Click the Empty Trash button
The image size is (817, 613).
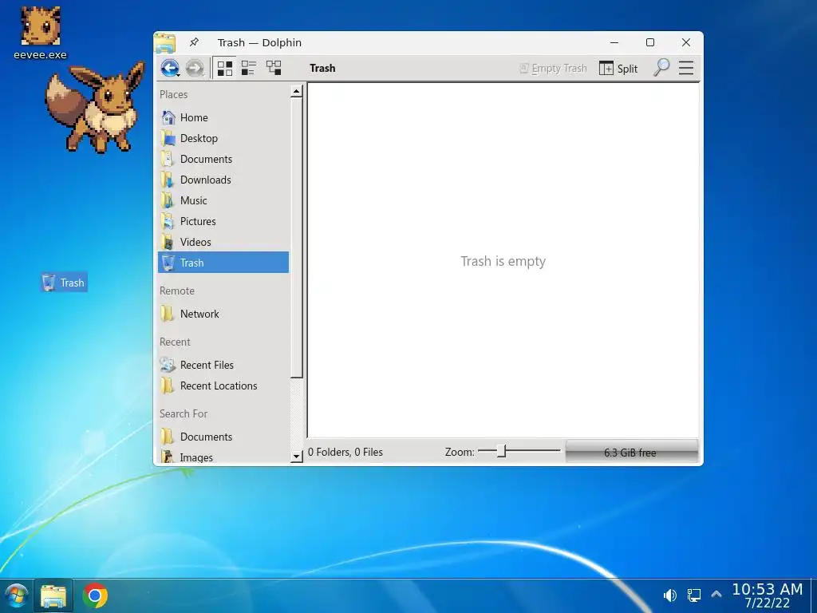point(553,69)
